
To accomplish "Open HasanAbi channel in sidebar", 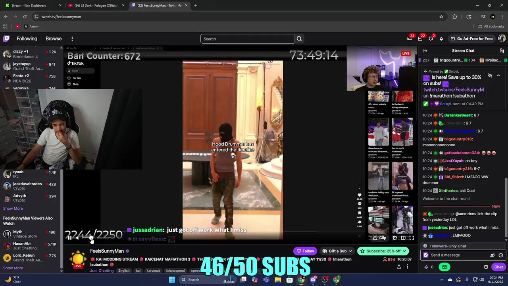I will coord(30,246).
